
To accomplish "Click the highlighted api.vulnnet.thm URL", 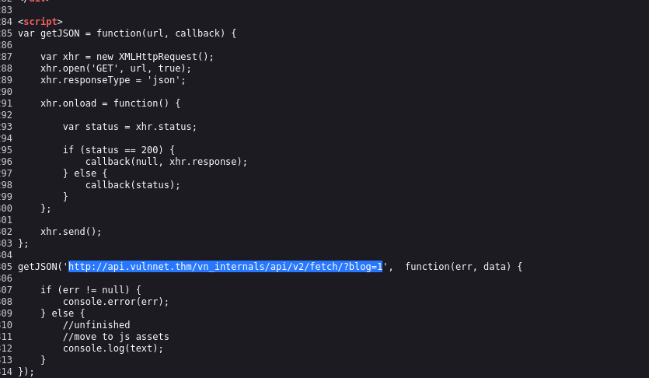I will point(225,267).
